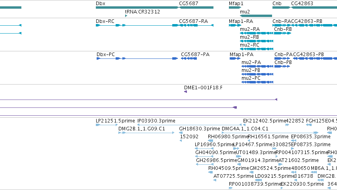The image size is (337, 190).
Task: Click the DMG4A.1_1.C04.C1 EST
Action: click(x=270, y=133)
